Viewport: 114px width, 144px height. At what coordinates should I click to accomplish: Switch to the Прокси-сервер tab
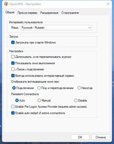(x=27, y=13)
